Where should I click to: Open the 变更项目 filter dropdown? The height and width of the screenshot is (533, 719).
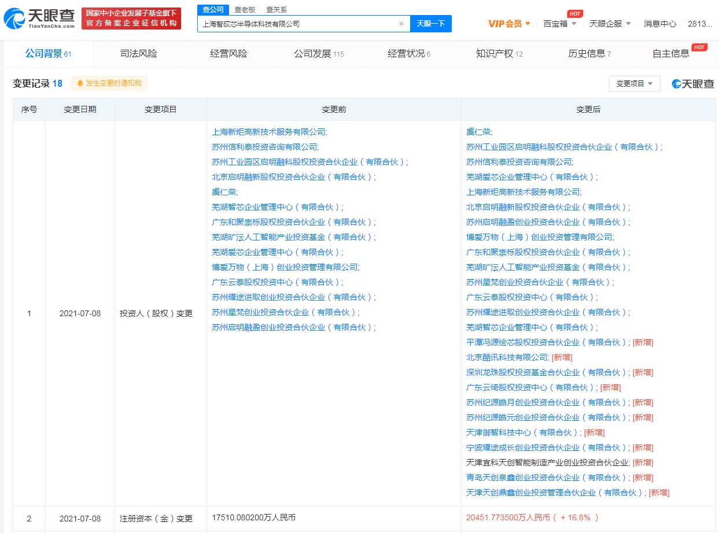coord(635,84)
